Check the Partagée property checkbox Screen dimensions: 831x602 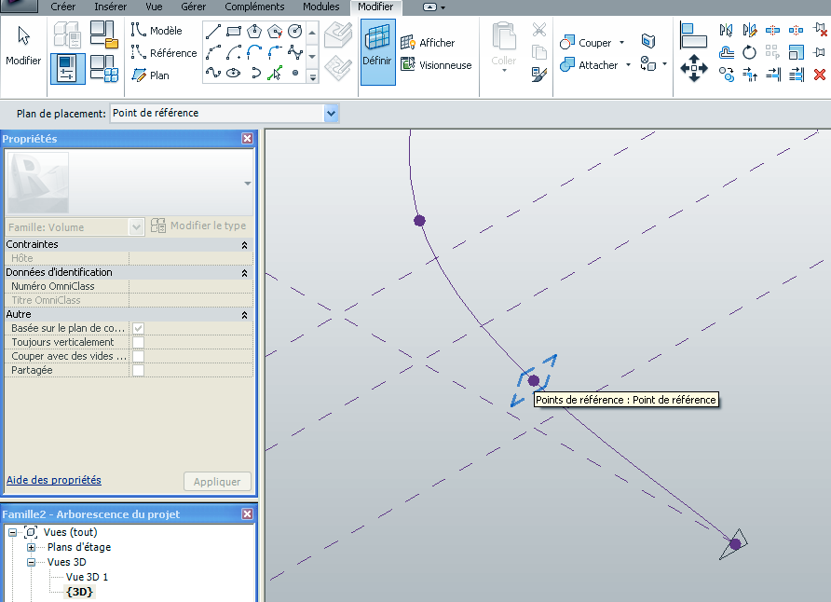pyautogui.click(x=137, y=370)
